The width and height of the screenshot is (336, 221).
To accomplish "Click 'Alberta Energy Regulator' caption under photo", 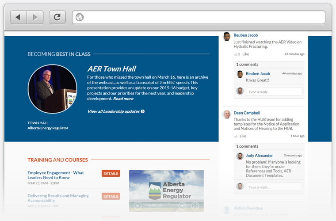I will [48, 128].
